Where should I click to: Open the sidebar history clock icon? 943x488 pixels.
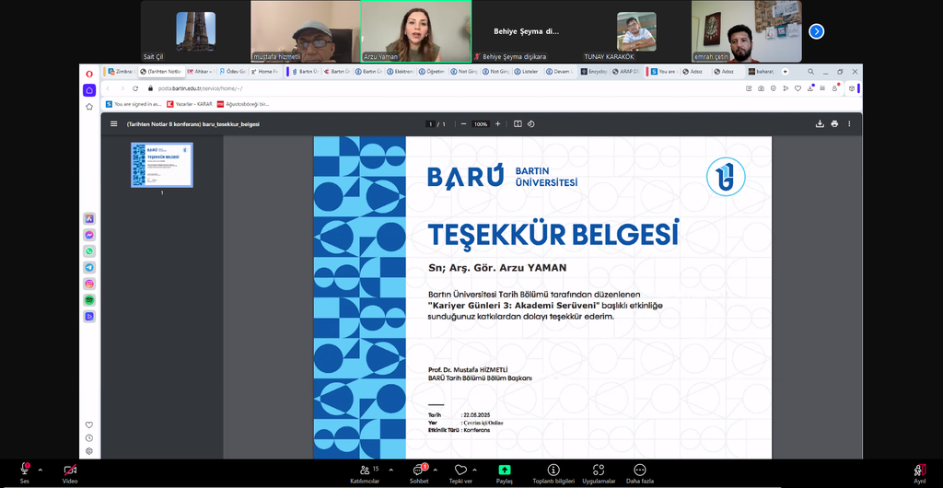(x=89, y=438)
